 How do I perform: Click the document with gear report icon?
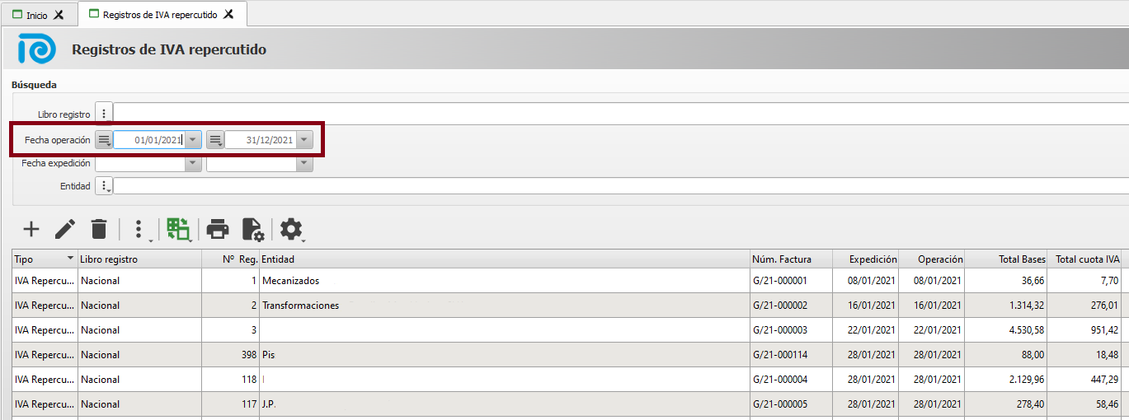tap(252, 229)
